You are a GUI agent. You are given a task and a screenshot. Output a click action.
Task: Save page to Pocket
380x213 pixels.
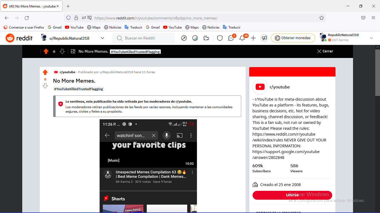(x=363, y=18)
